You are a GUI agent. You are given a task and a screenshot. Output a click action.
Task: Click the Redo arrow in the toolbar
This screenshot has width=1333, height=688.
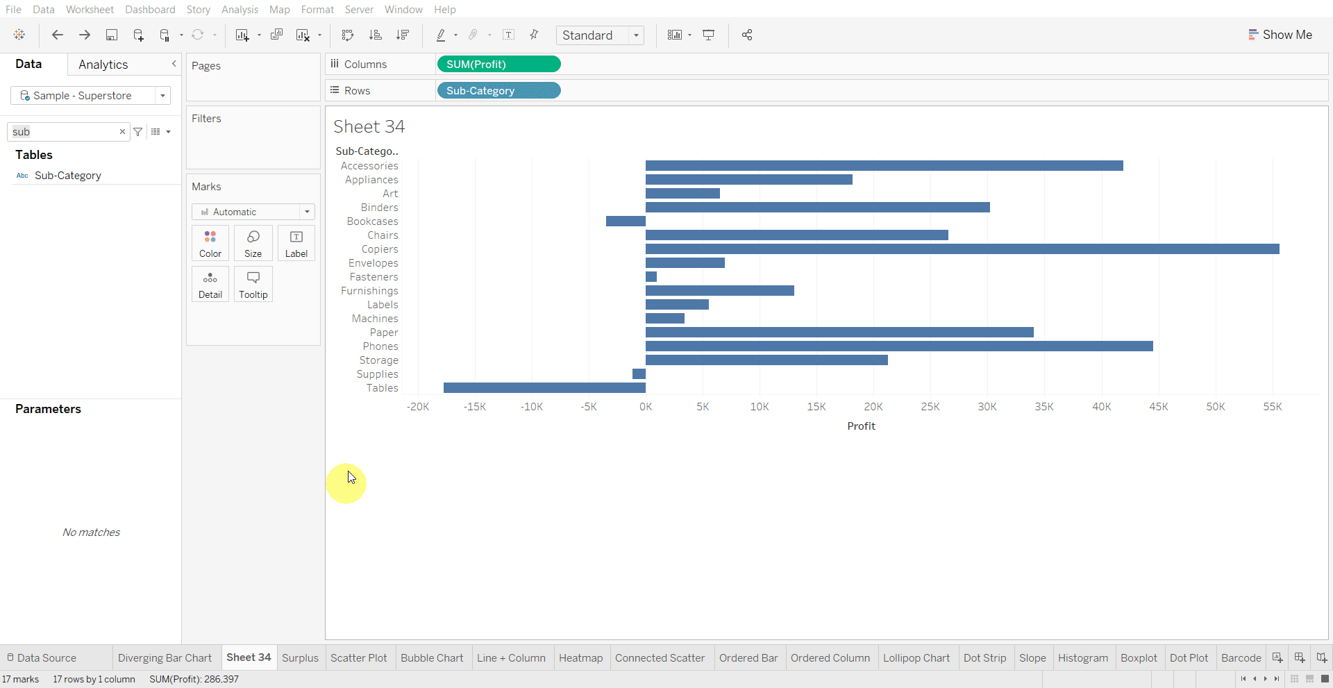tap(84, 35)
